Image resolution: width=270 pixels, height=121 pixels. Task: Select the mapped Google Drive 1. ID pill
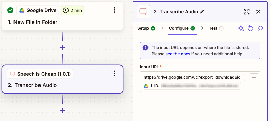coord(192,86)
